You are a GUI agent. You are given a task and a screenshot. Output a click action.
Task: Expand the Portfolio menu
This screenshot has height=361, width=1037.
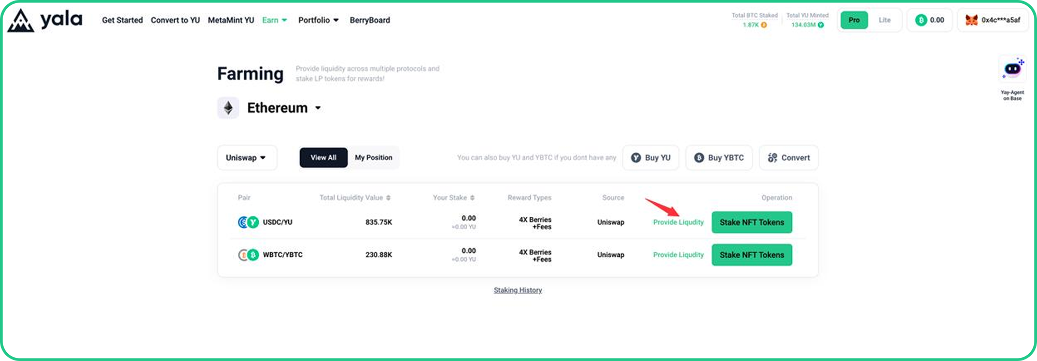tap(318, 20)
